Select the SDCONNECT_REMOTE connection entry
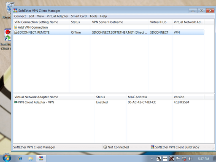The height and width of the screenshot is (162, 216). [109, 32]
